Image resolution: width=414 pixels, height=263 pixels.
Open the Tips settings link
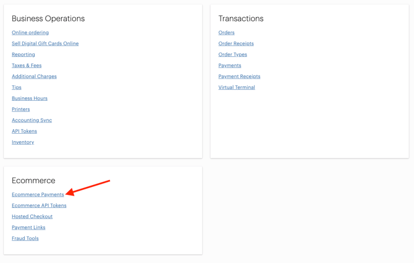(x=17, y=87)
